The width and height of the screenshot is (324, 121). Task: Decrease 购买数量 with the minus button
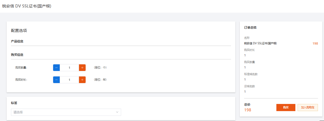[x=56, y=68]
